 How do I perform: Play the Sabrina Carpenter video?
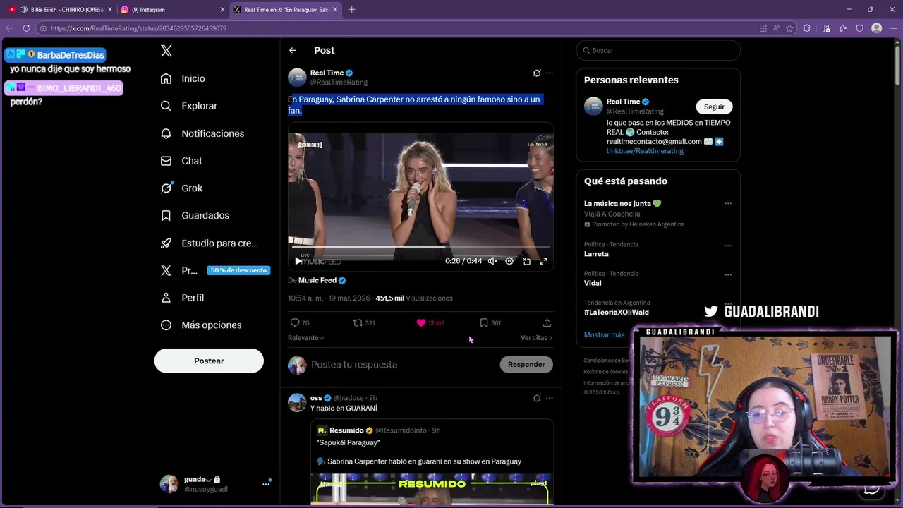coord(298,261)
